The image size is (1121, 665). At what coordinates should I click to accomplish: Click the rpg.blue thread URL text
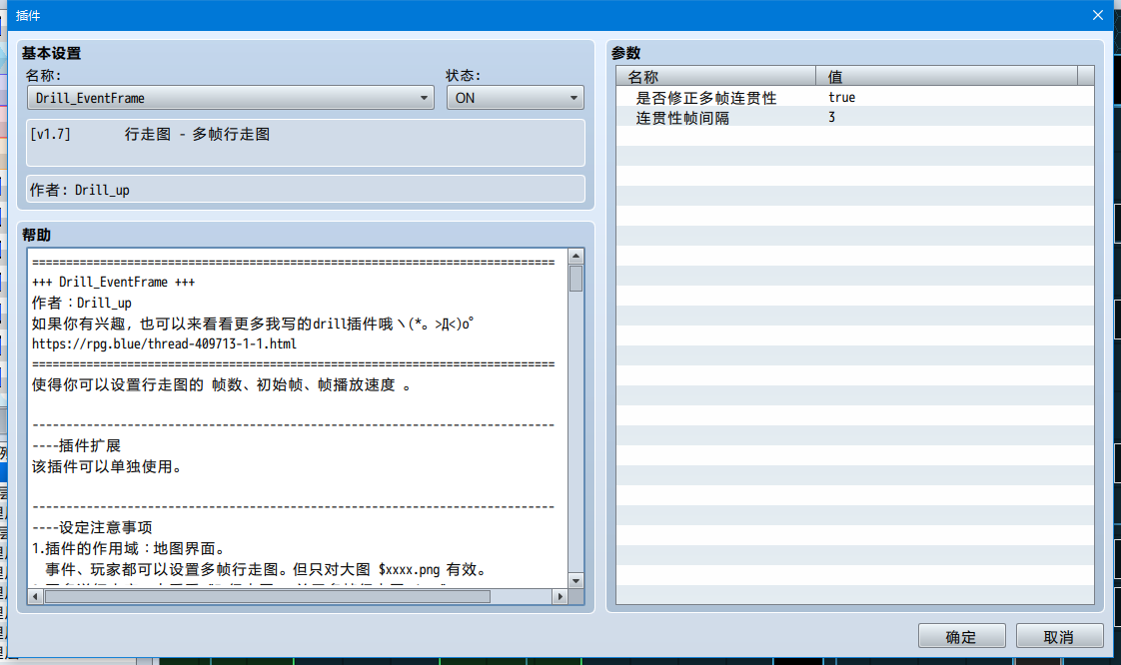tap(165, 343)
